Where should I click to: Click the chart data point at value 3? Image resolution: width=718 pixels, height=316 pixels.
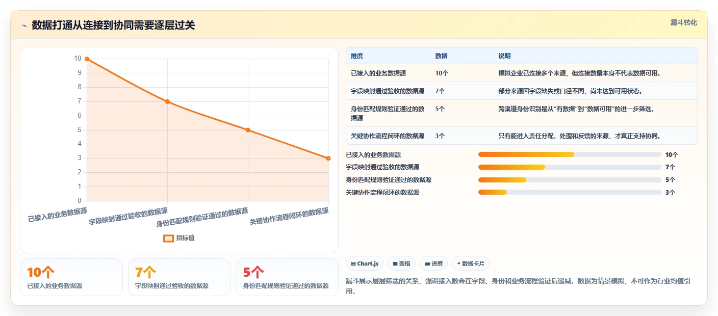click(328, 159)
